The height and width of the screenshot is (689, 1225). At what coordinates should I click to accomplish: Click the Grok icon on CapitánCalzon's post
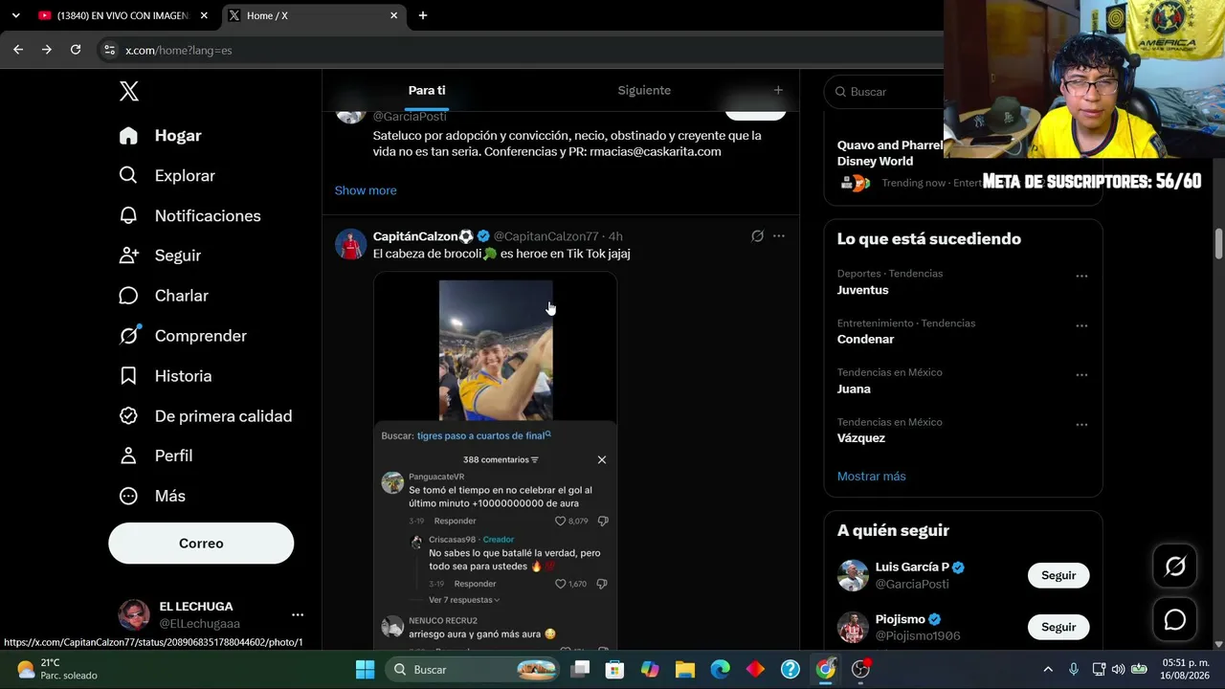(757, 236)
